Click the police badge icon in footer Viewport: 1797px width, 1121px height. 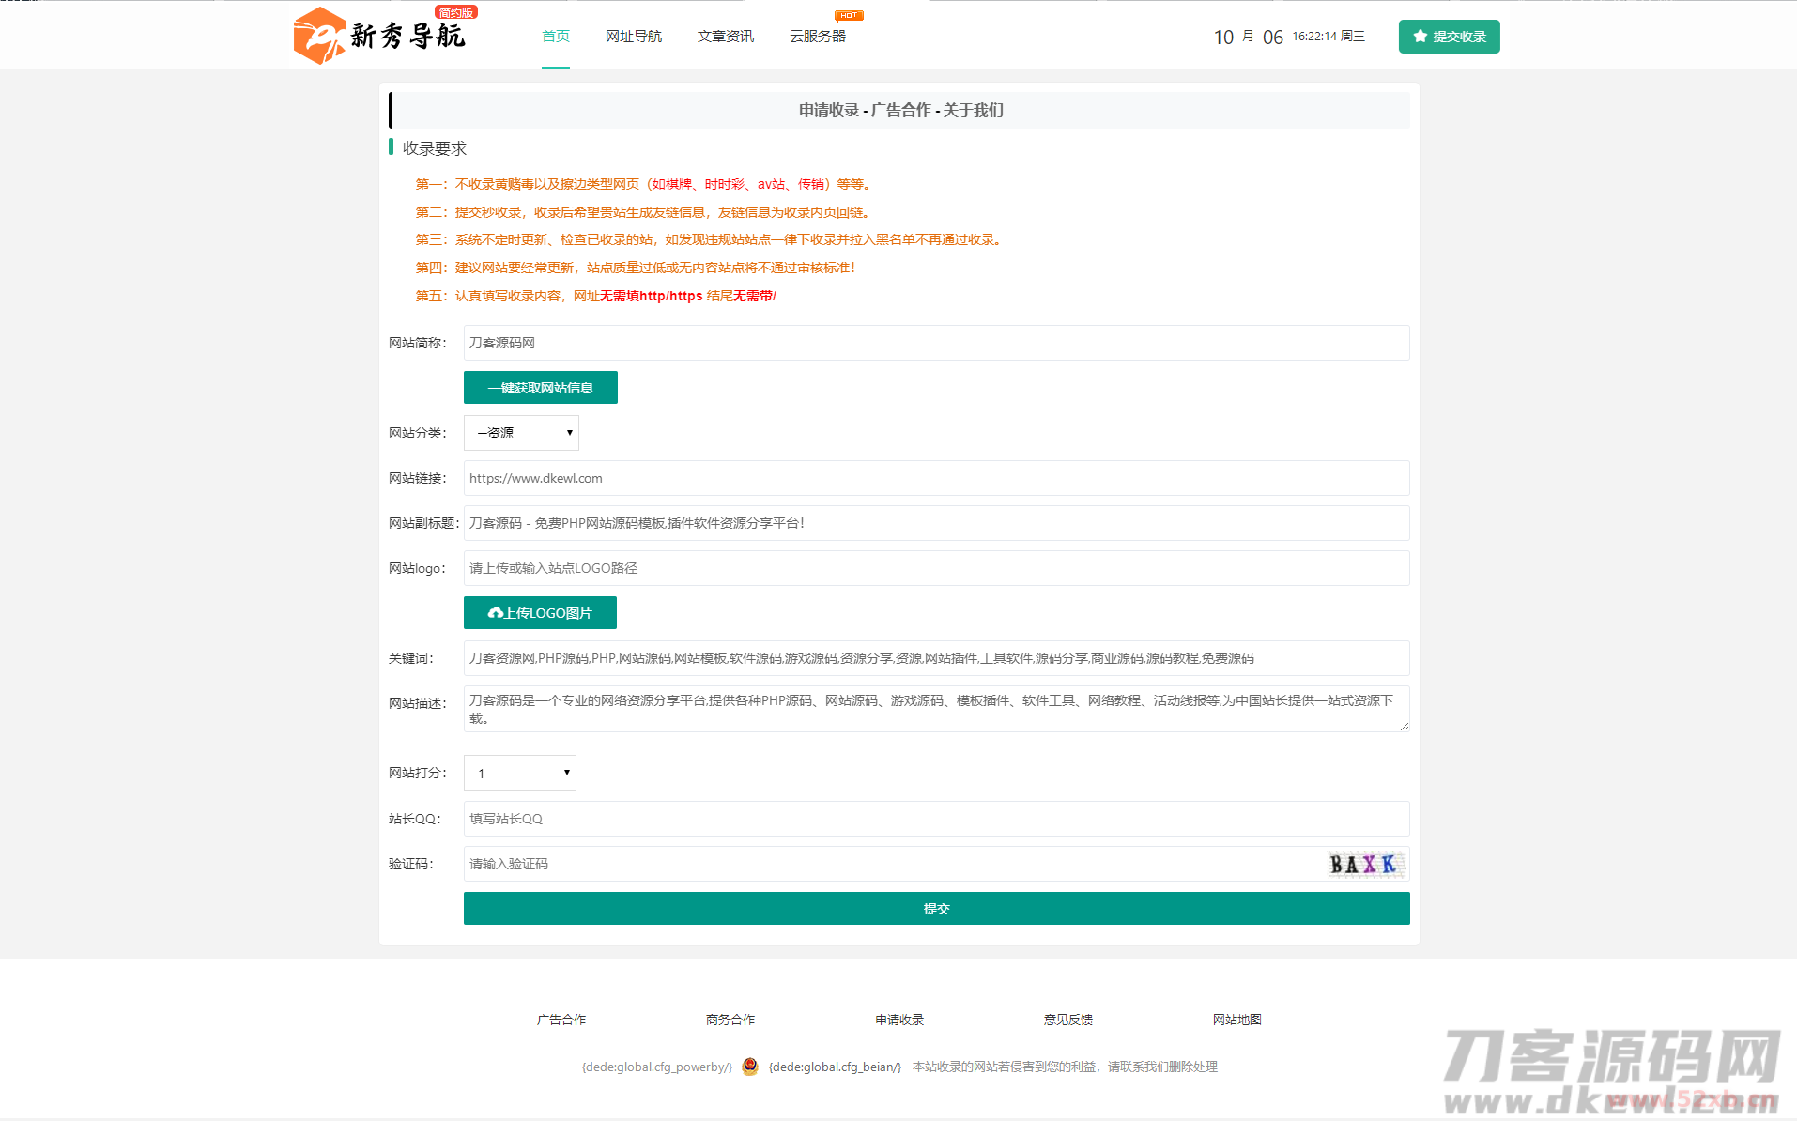pos(749,1067)
